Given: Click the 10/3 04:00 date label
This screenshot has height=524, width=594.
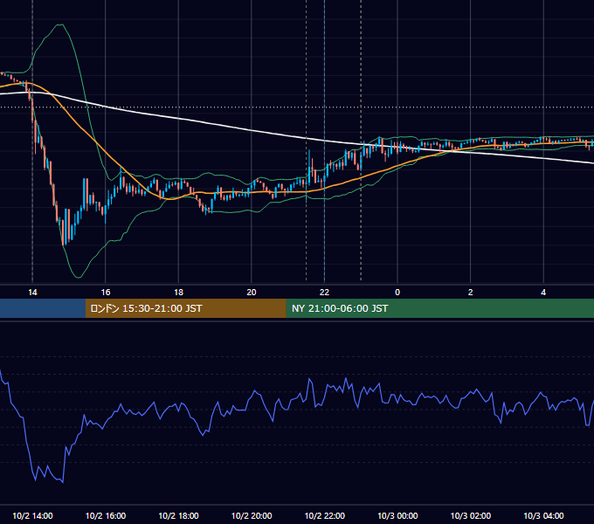Looking at the screenshot, I should pos(543,515).
